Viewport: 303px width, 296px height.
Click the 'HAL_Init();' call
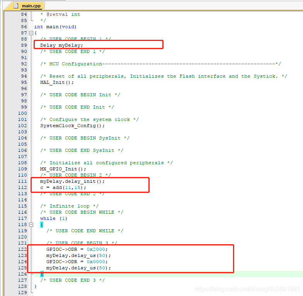pos(57,83)
